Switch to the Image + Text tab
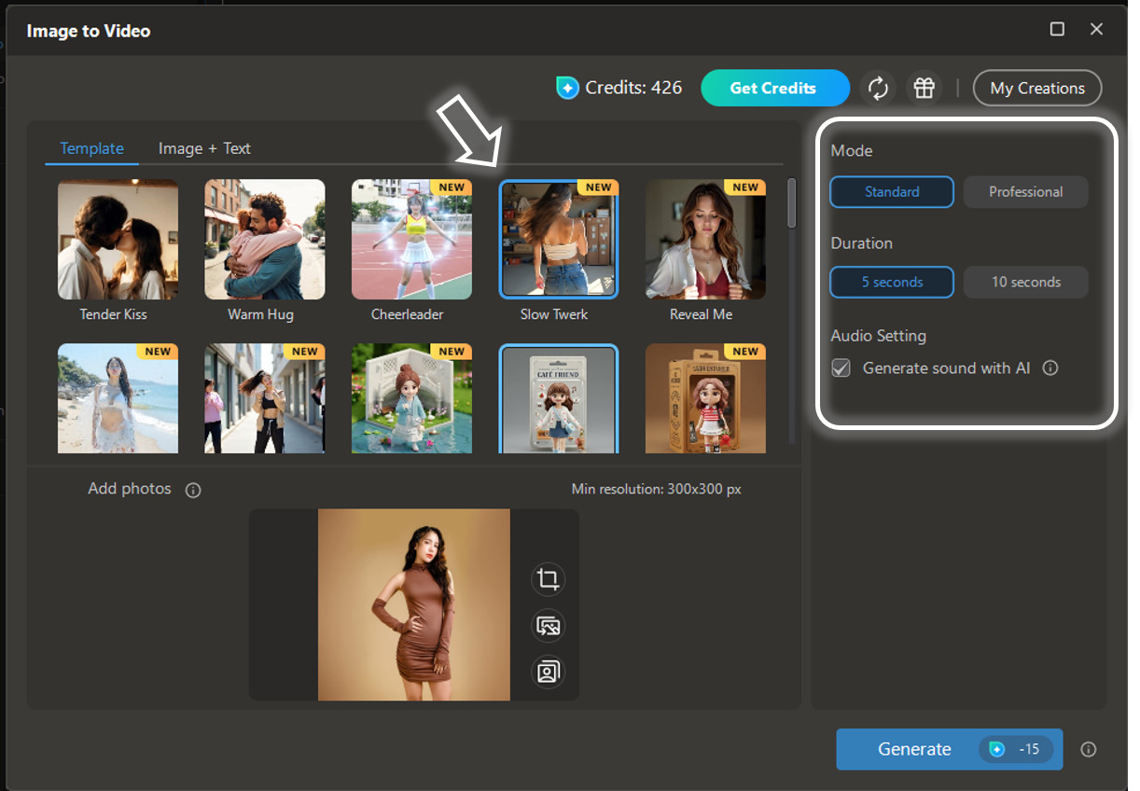This screenshot has height=791, width=1140. click(x=204, y=148)
